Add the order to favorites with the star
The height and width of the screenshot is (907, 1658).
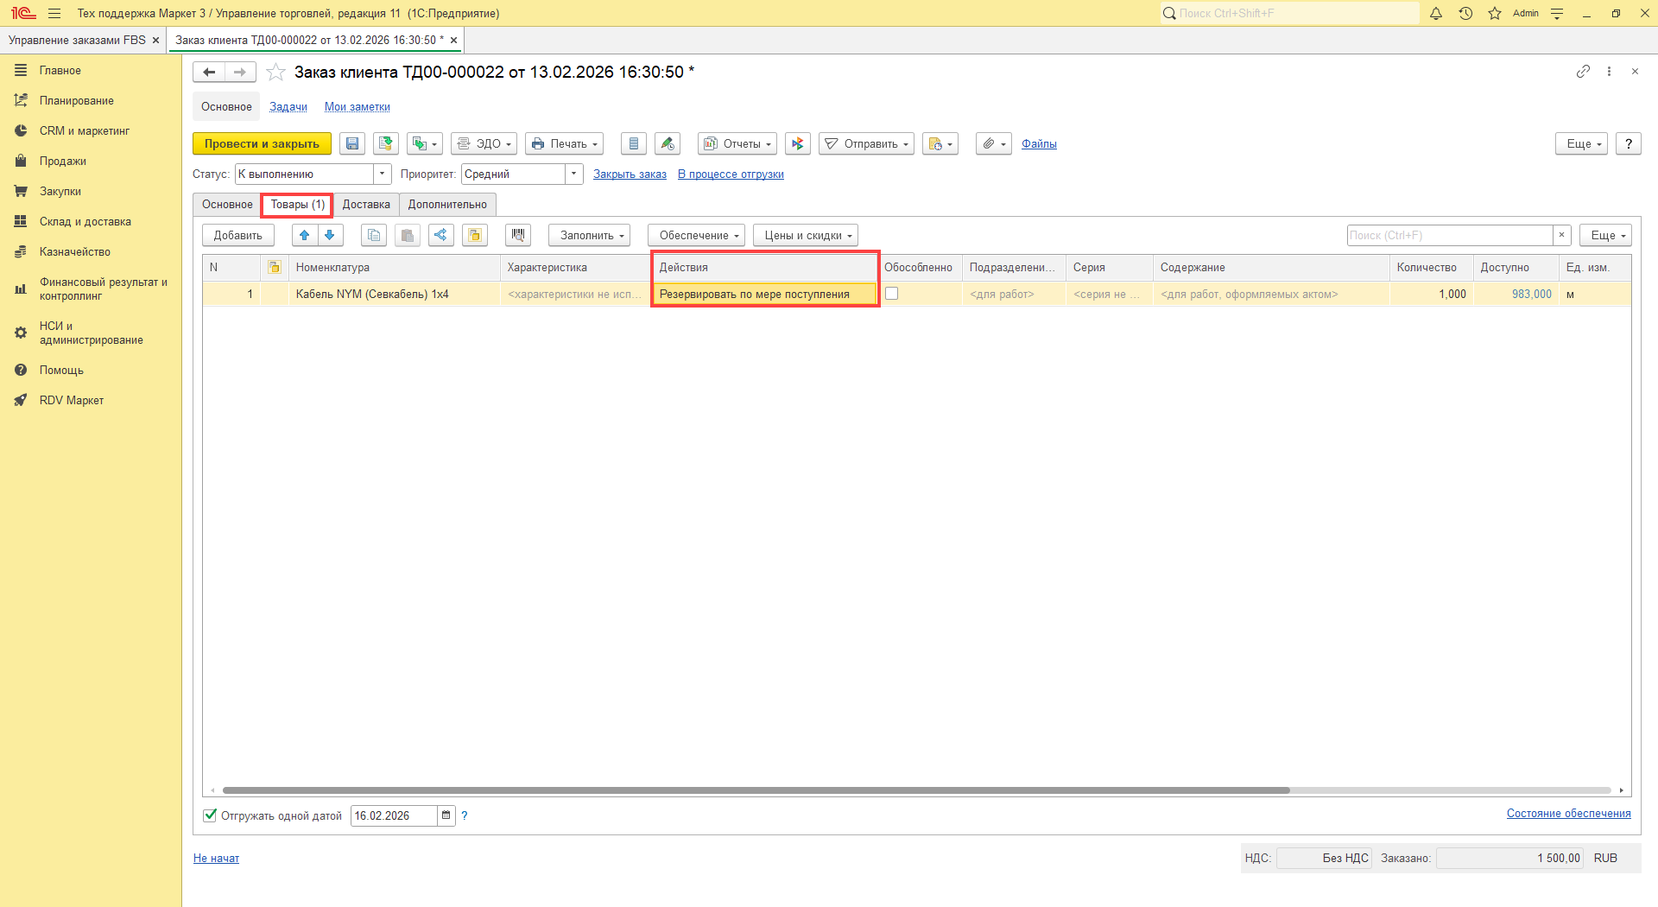[275, 73]
